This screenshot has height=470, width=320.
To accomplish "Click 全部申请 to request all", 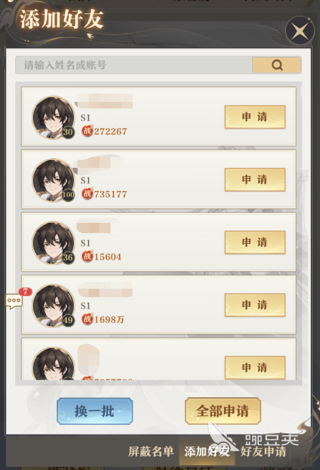I will (223, 411).
